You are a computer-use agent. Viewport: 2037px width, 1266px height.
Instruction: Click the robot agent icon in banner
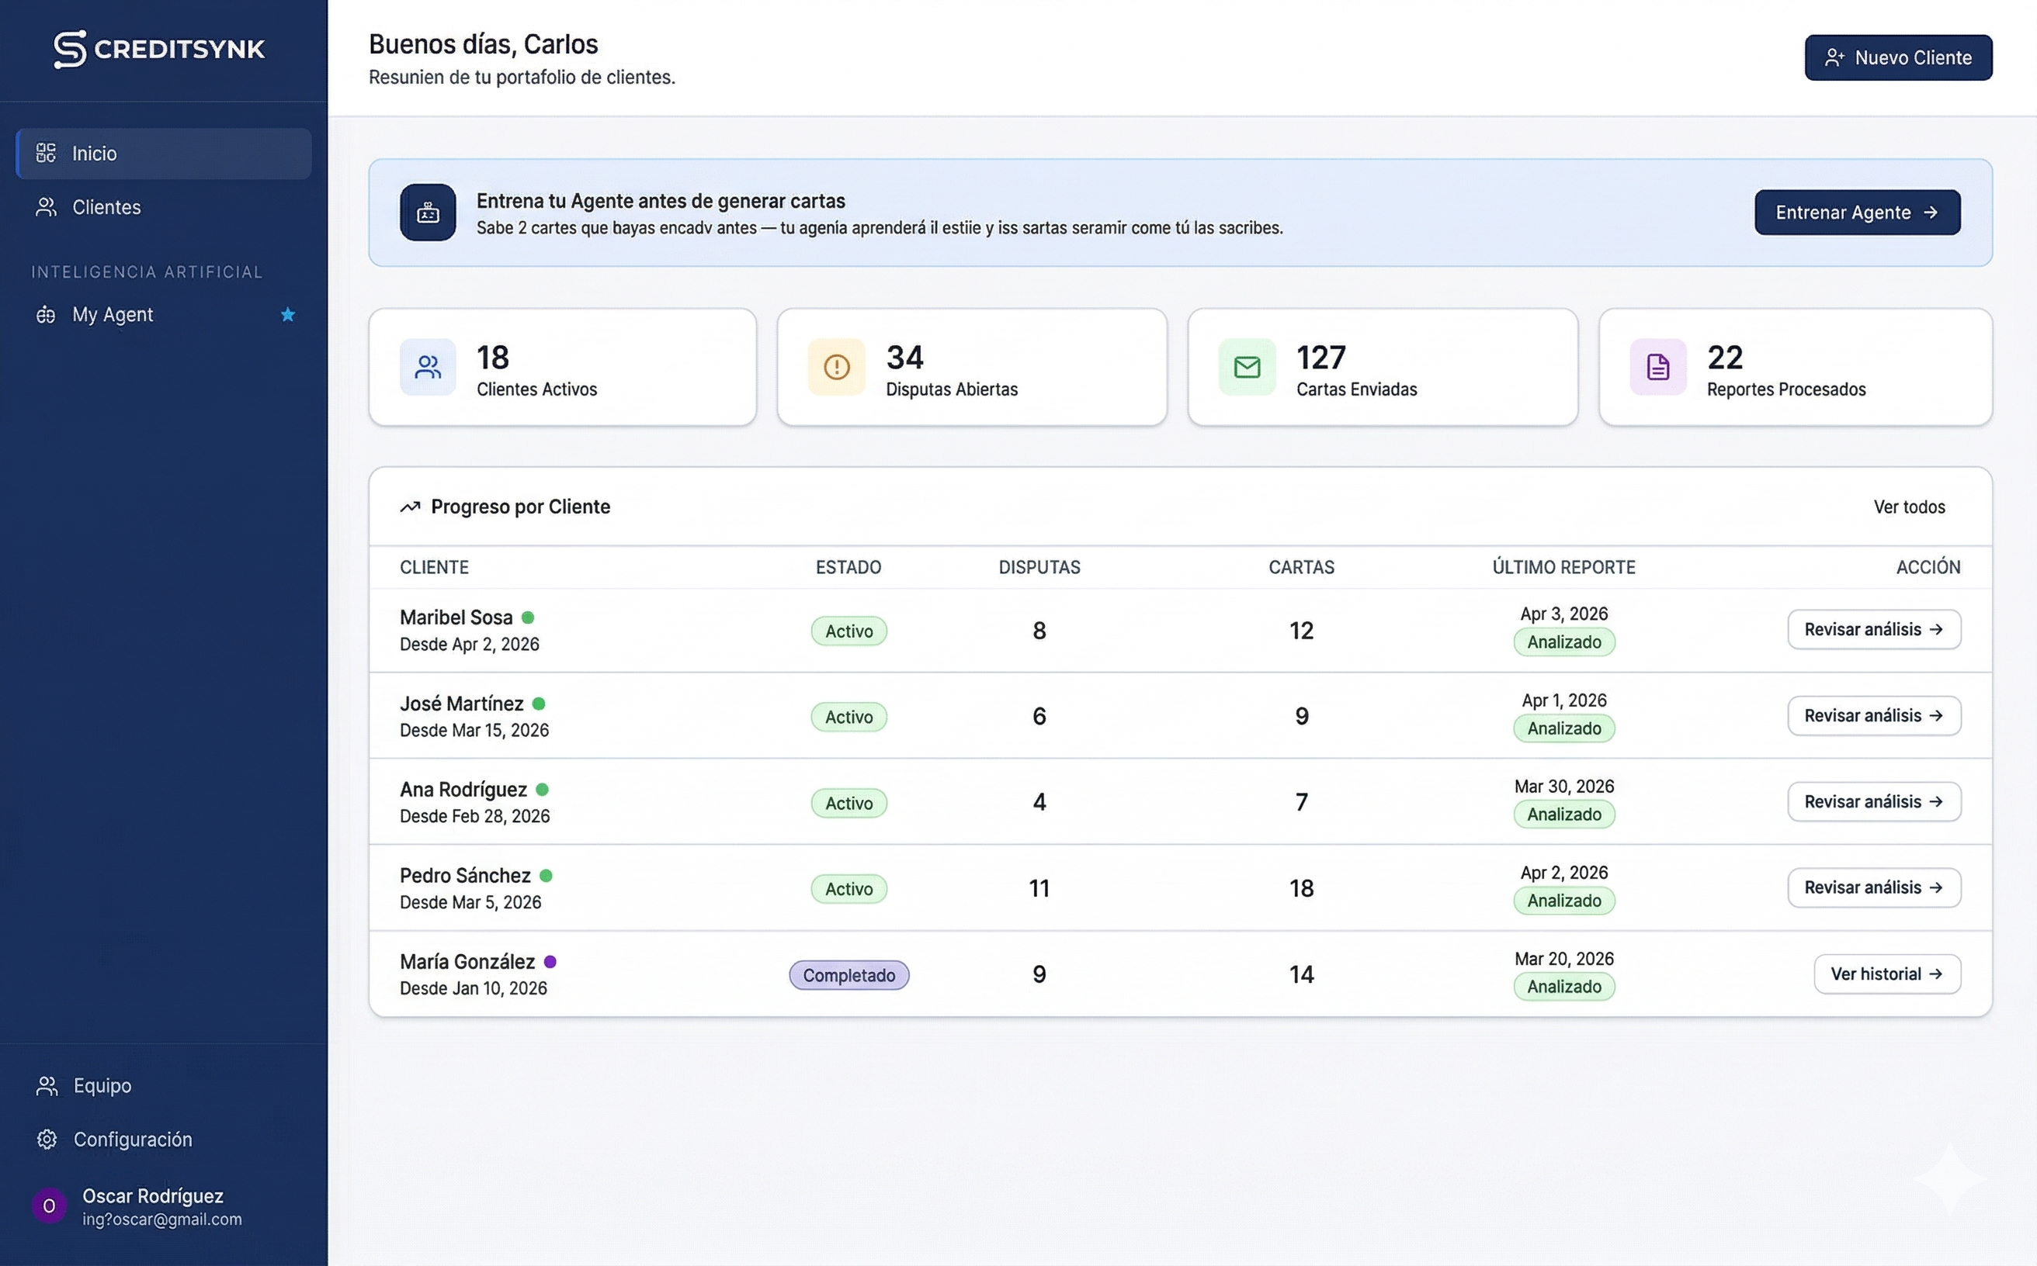429,213
